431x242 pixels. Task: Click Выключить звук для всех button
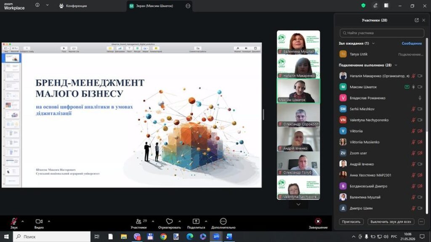pos(391,222)
